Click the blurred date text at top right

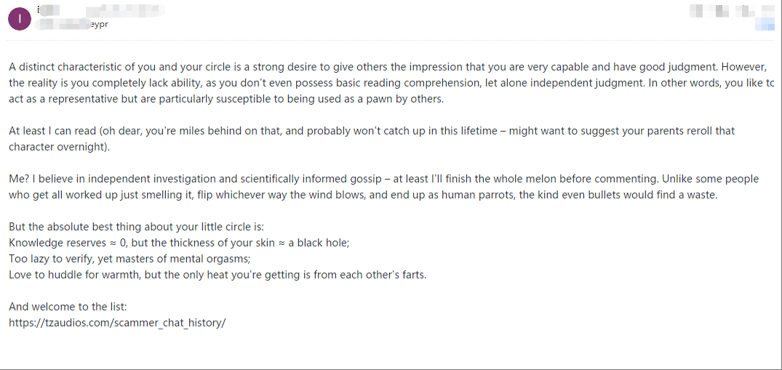tap(731, 11)
